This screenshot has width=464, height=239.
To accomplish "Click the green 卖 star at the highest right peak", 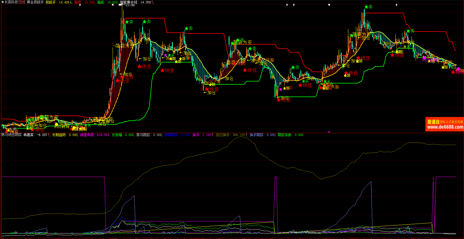I will [366, 7].
